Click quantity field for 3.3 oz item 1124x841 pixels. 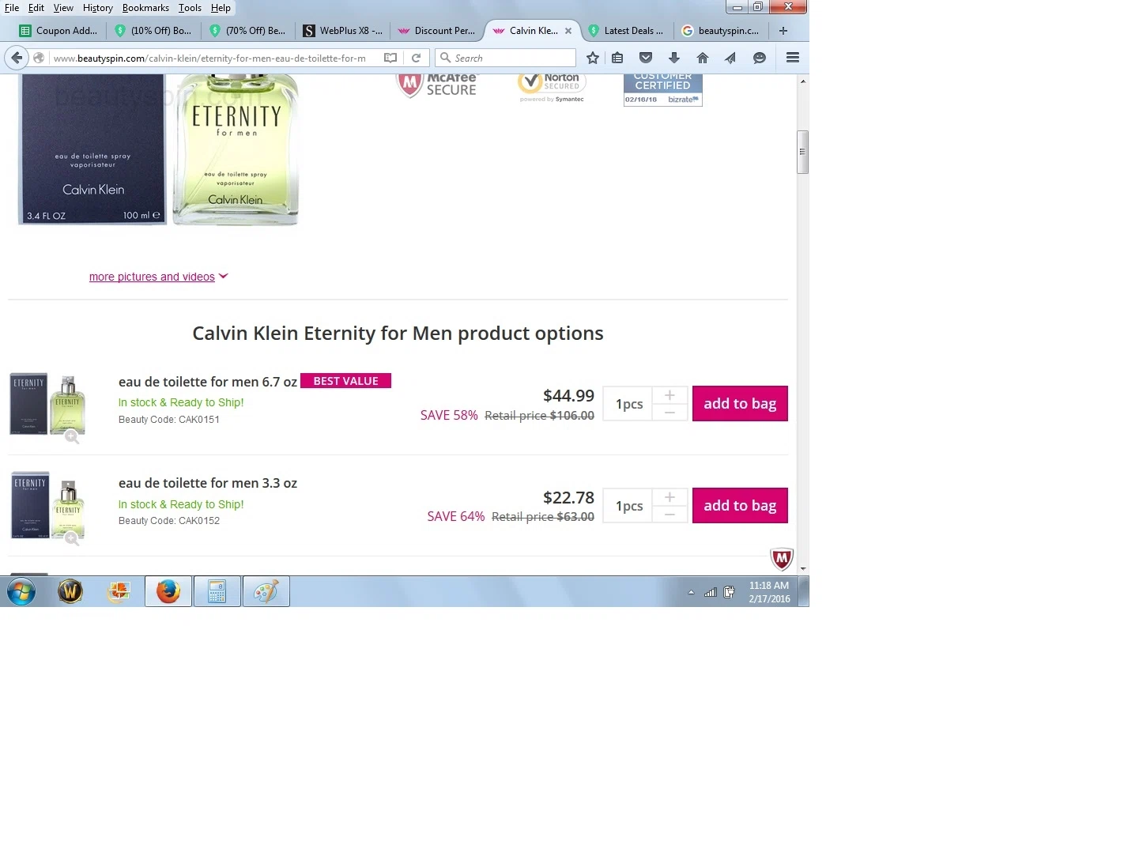pyautogui.click(x=628, y=506)
